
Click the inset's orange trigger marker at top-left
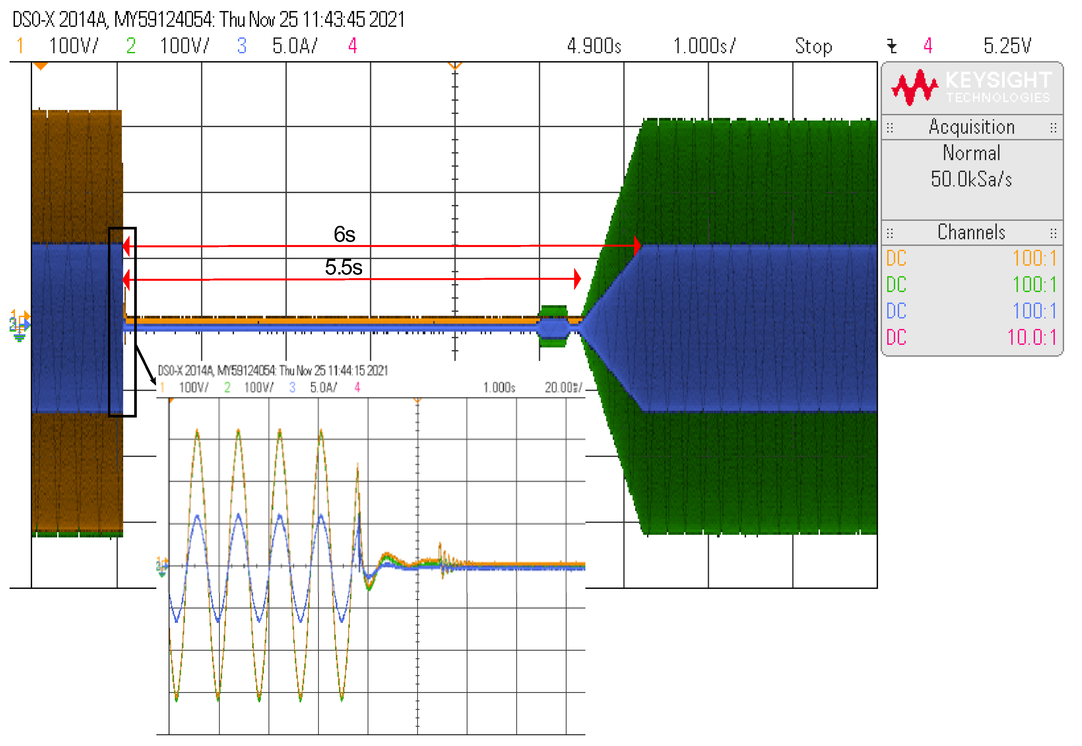pos(171,401)
